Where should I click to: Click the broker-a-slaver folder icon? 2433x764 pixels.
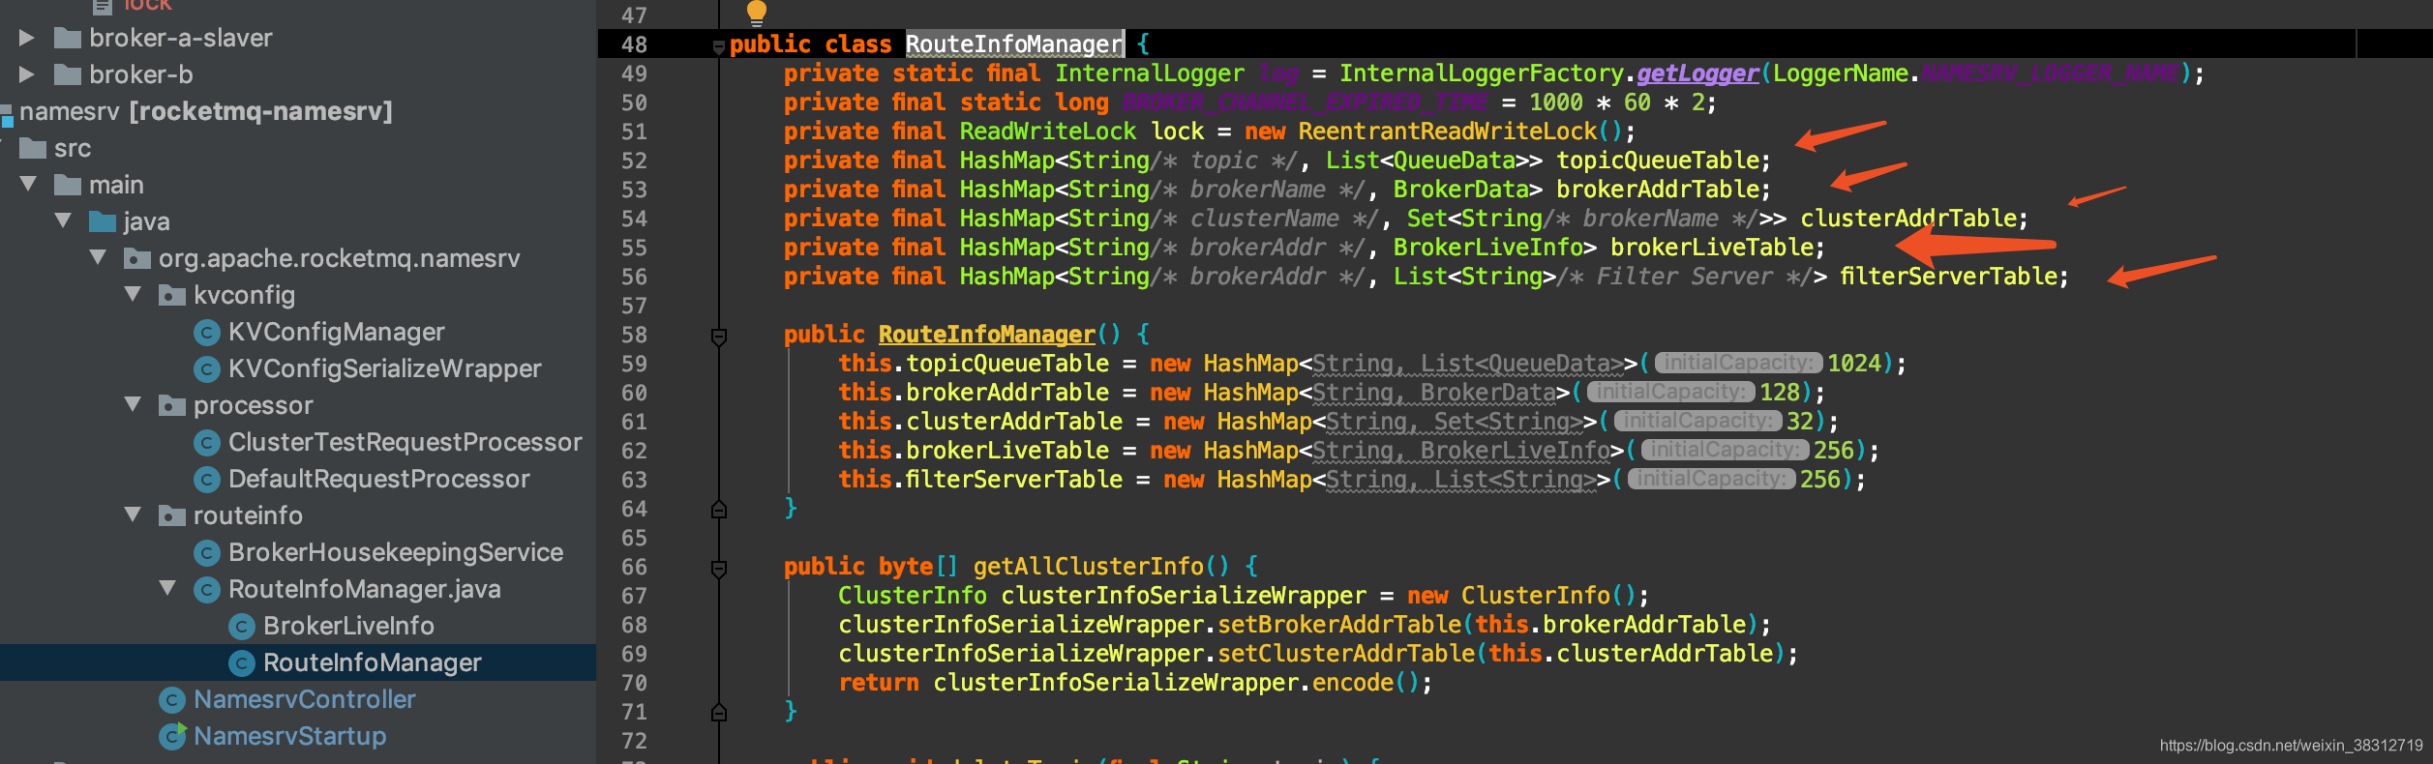[67, 38]
